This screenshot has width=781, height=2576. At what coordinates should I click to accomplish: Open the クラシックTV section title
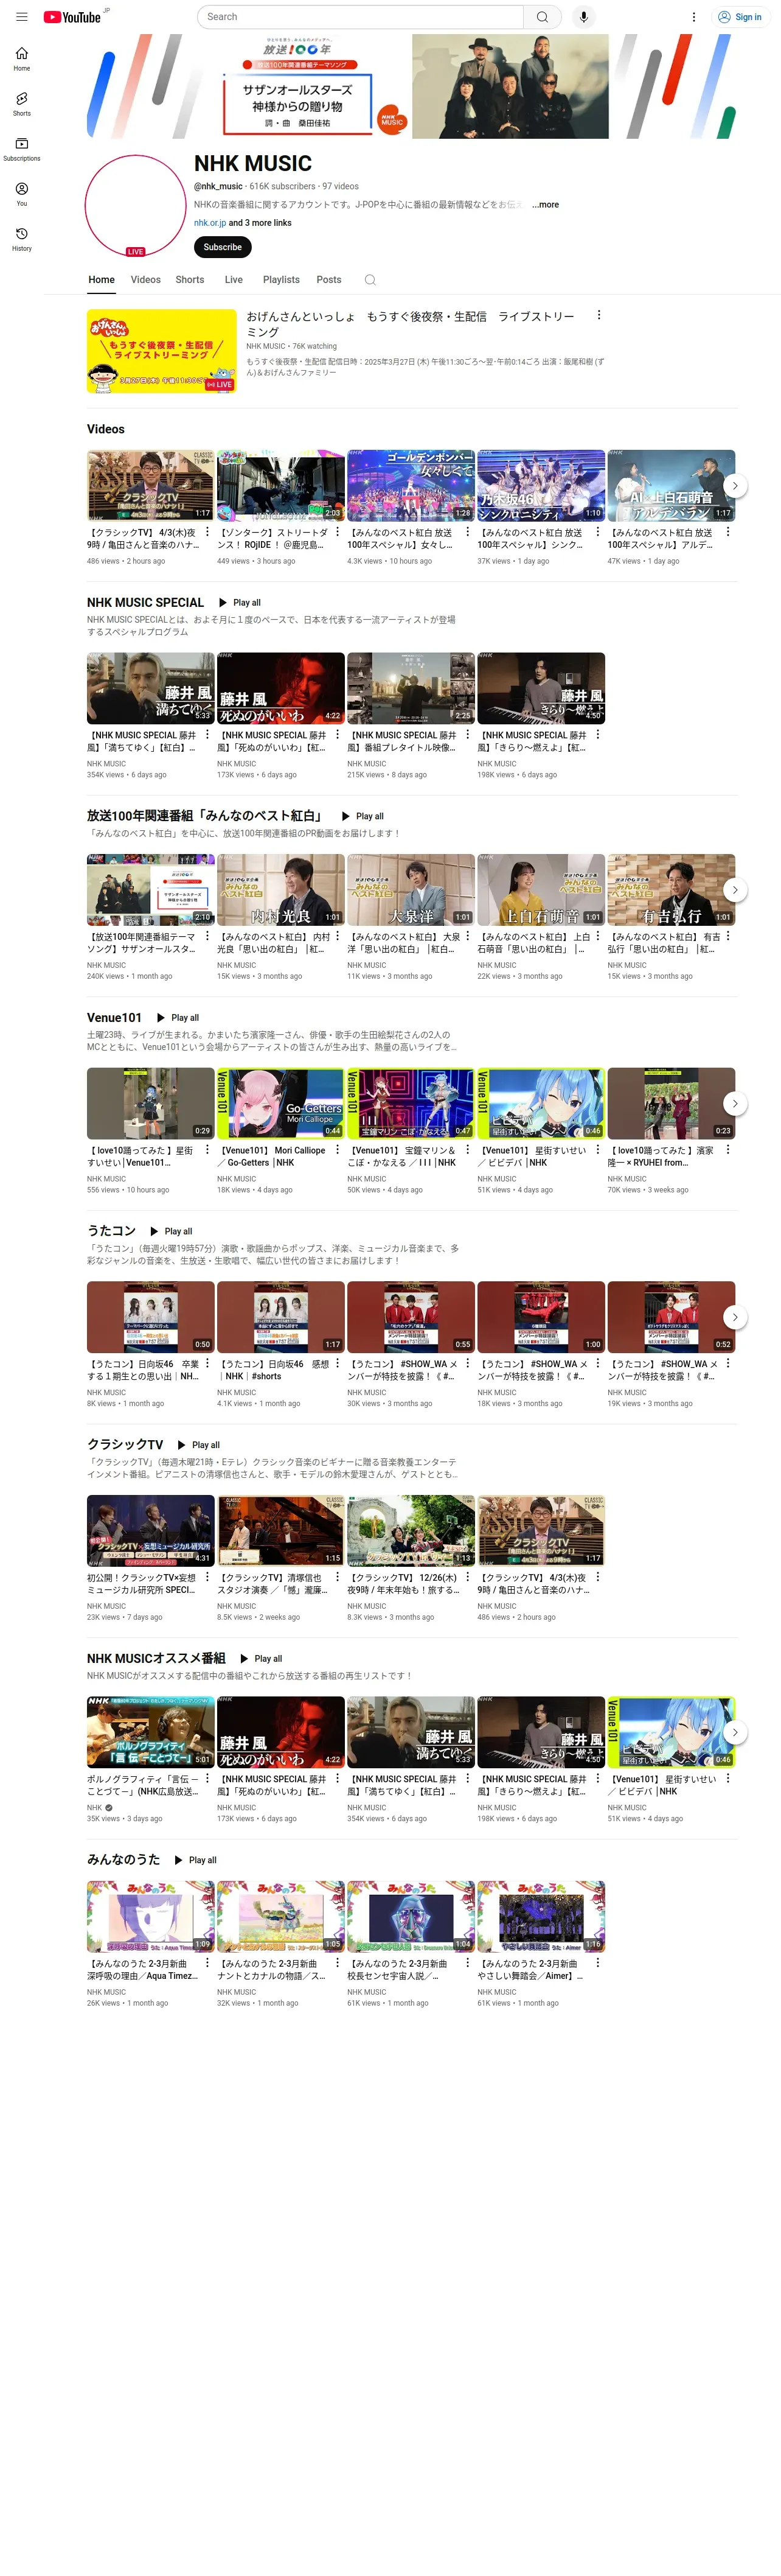pyautogui.click(x=125, y=1445)
